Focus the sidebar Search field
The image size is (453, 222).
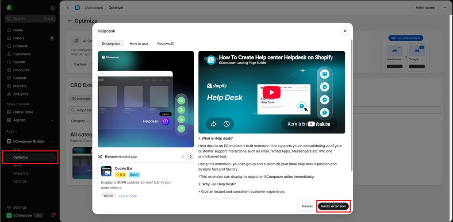pyautogui.click(x=31, y=19)
